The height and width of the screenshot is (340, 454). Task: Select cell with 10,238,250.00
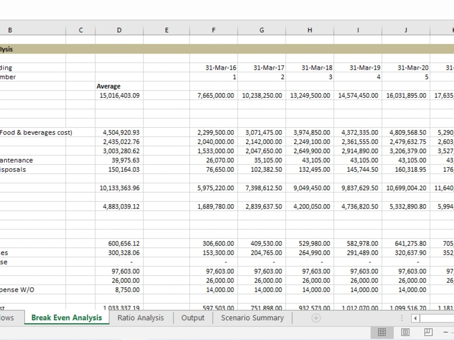click(262, 95)
